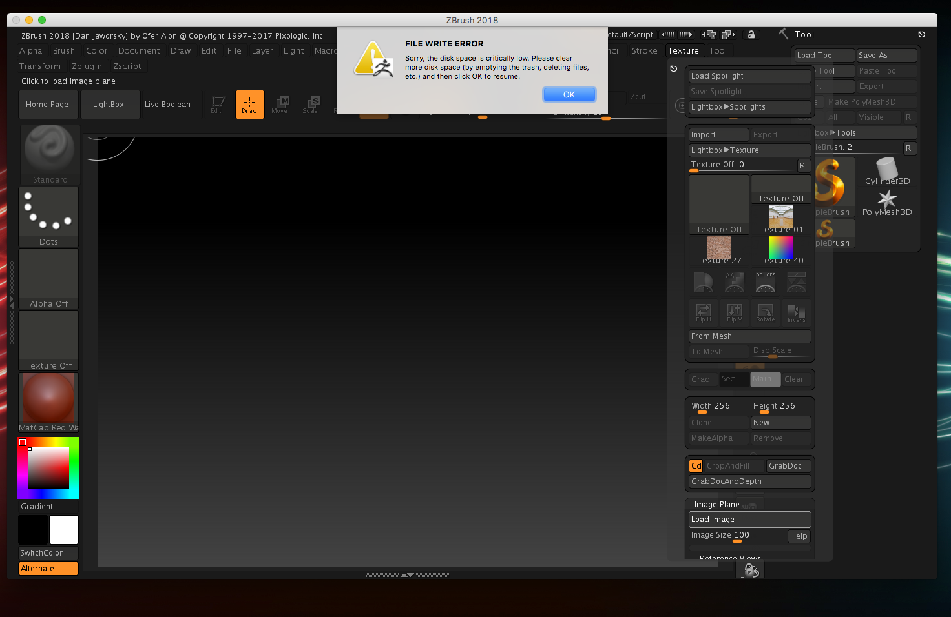Viewport: 951px width, 617px height.
Task: Adjust the Image Size 100 slider
Action: pyautogui.click(x=737, y=536)
